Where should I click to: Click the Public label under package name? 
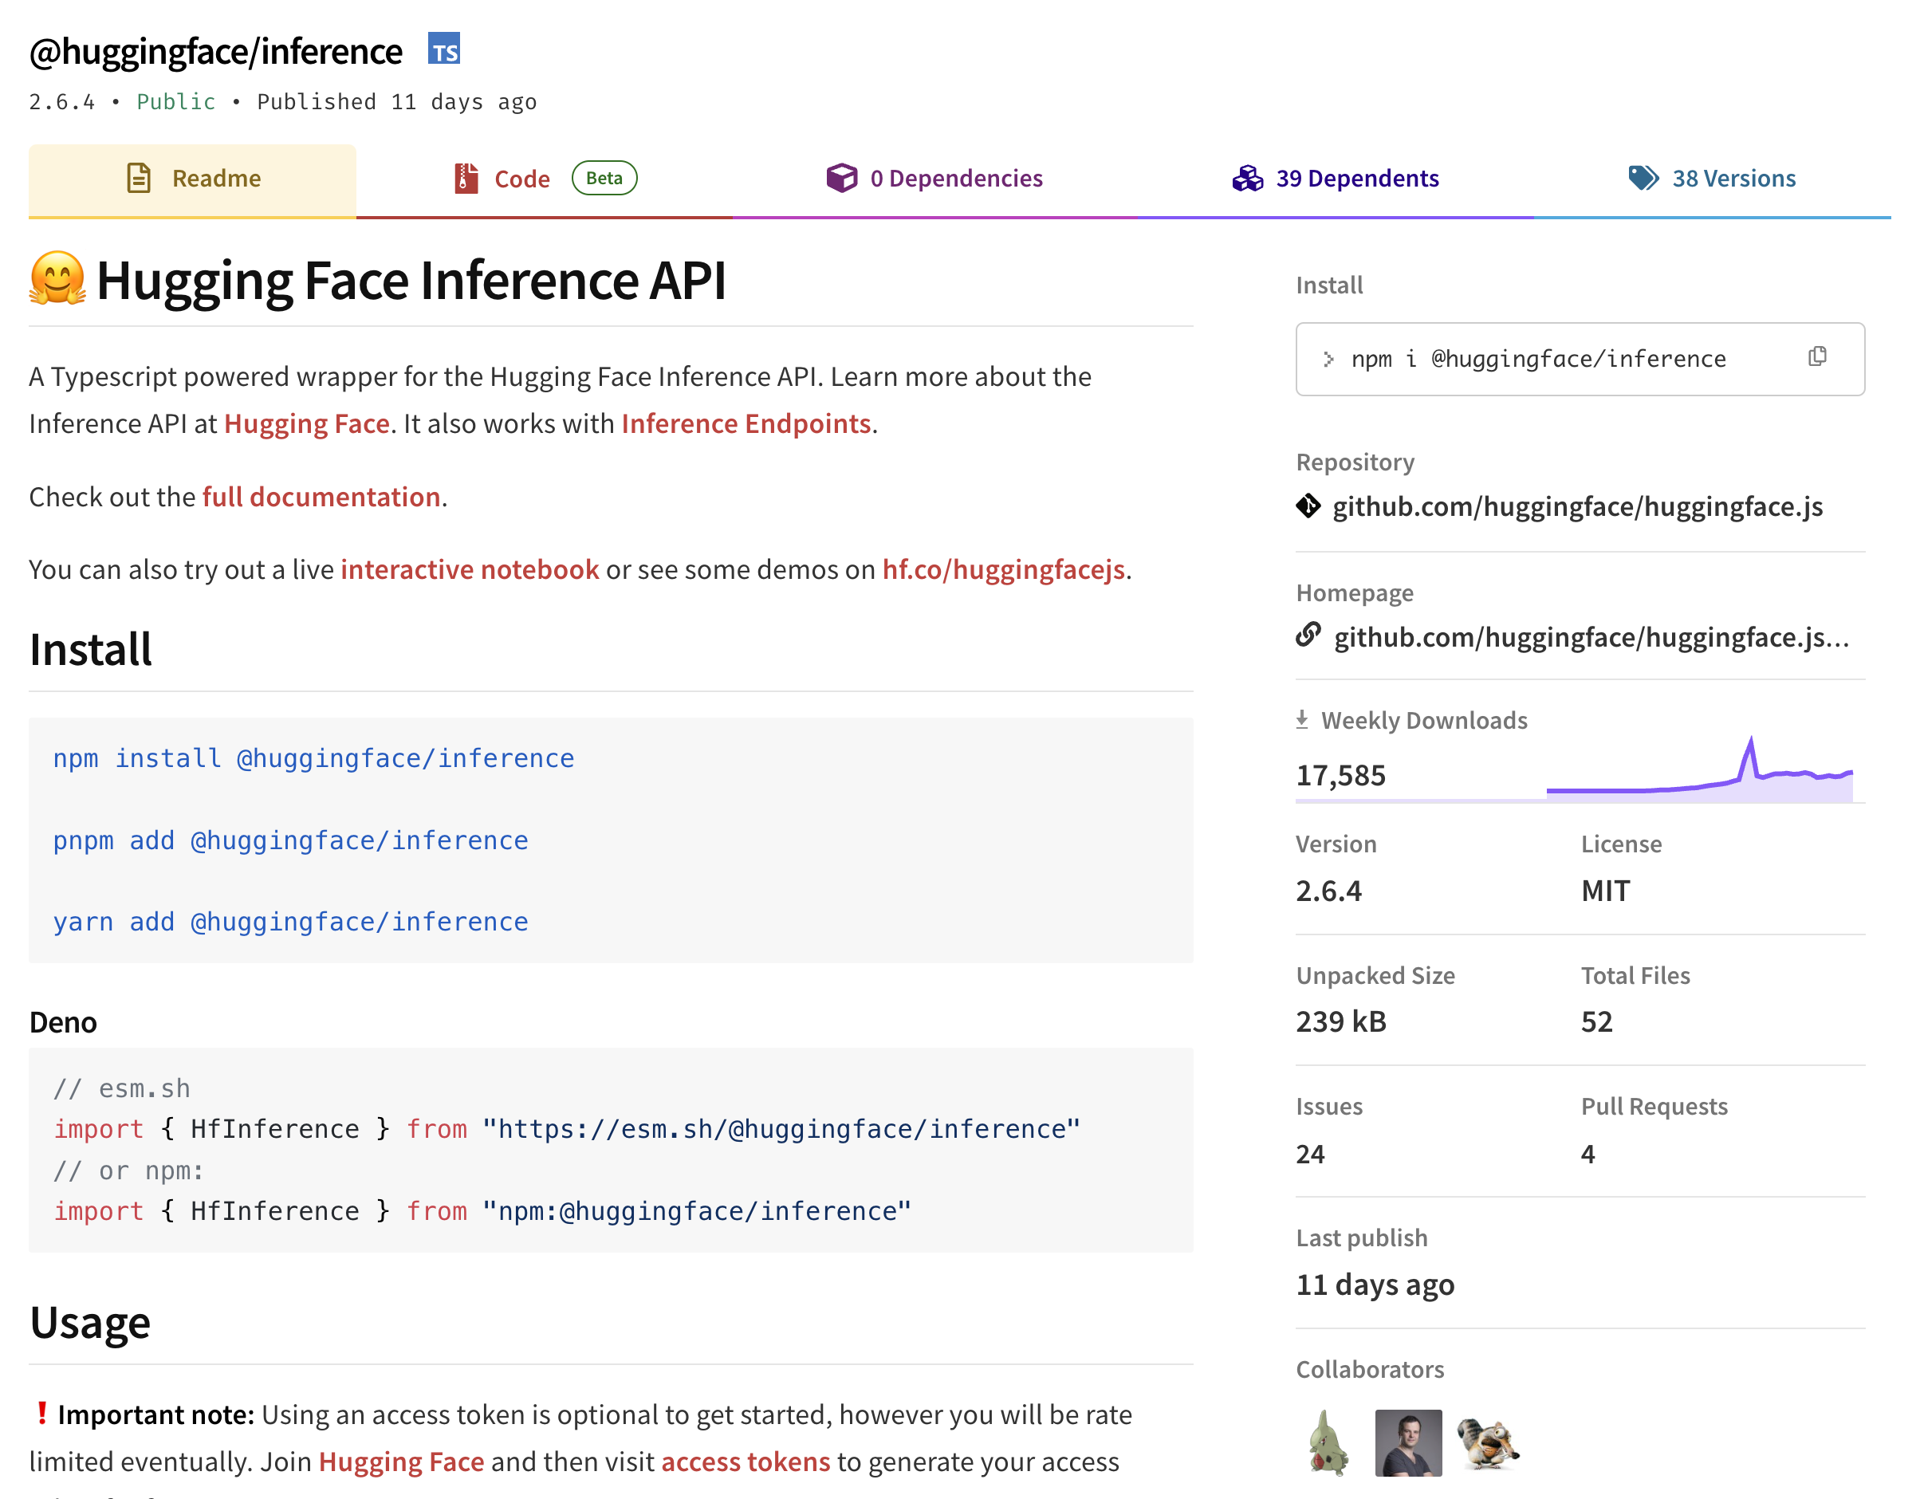176,102
